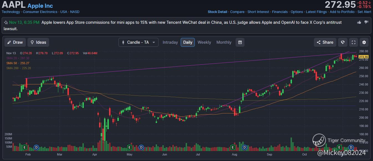Open the Stock Detail link
This screenshot has height=161, width=373.
(x=217, y=12)
